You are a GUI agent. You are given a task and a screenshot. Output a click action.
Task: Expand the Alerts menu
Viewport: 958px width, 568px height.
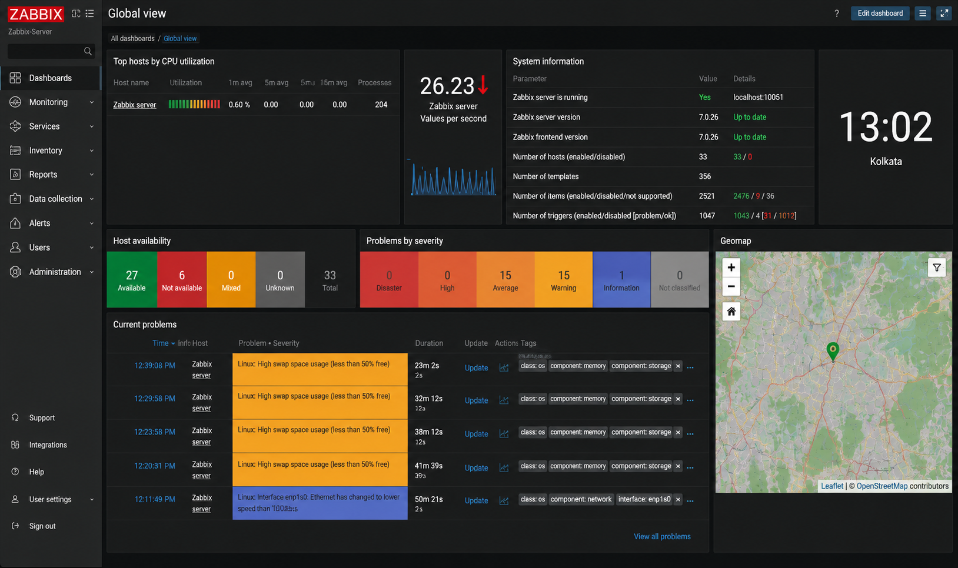click(51, 223)
